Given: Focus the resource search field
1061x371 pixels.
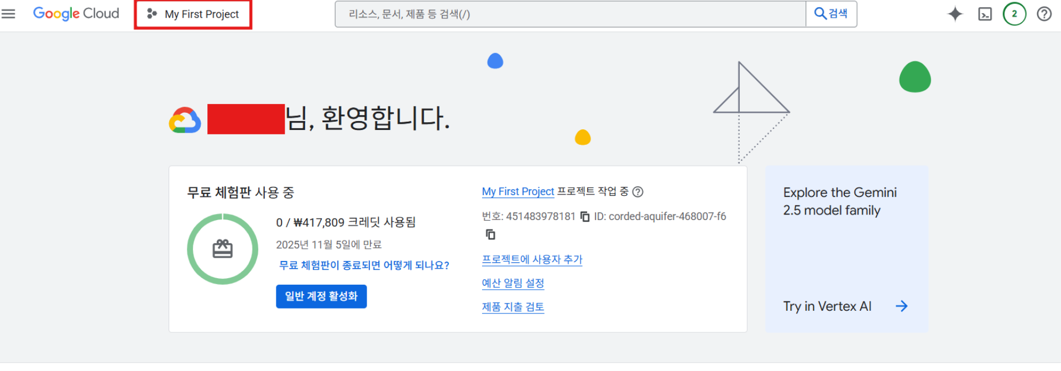Looking at the screenshot, I should [x=570, y=14].
